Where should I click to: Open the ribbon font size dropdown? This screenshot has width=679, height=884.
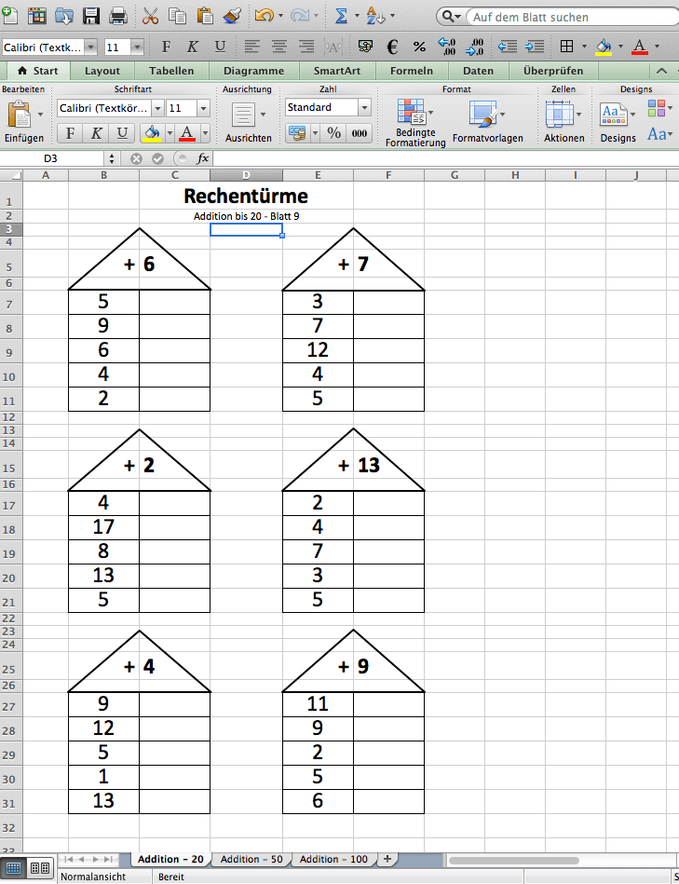click(201, 108)
